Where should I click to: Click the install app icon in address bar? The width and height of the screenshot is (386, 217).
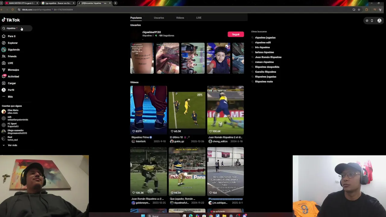(x=354, y=10)
